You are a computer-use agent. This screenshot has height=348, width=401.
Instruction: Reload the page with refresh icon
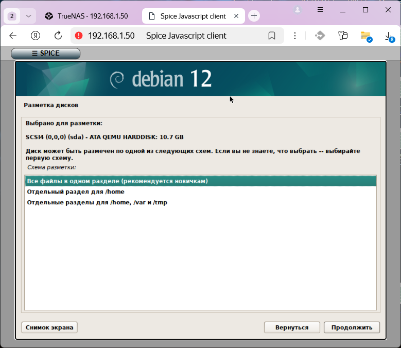tap(58, 36)
